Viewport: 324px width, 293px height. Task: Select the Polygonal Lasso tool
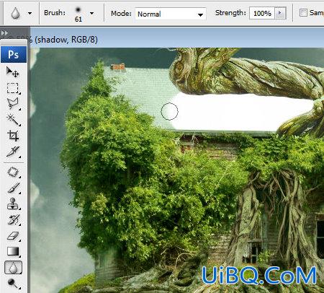12,104
